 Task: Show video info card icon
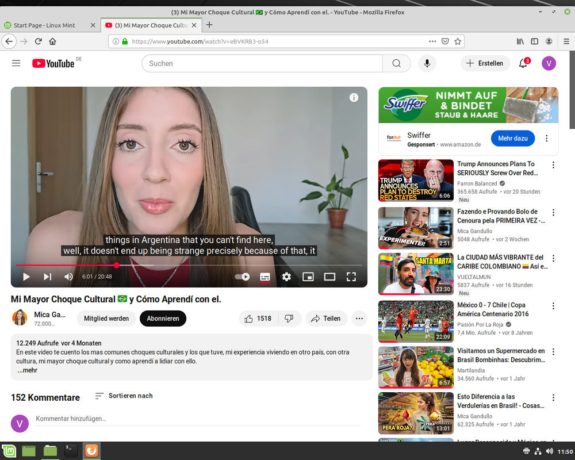tap(354, 98)
